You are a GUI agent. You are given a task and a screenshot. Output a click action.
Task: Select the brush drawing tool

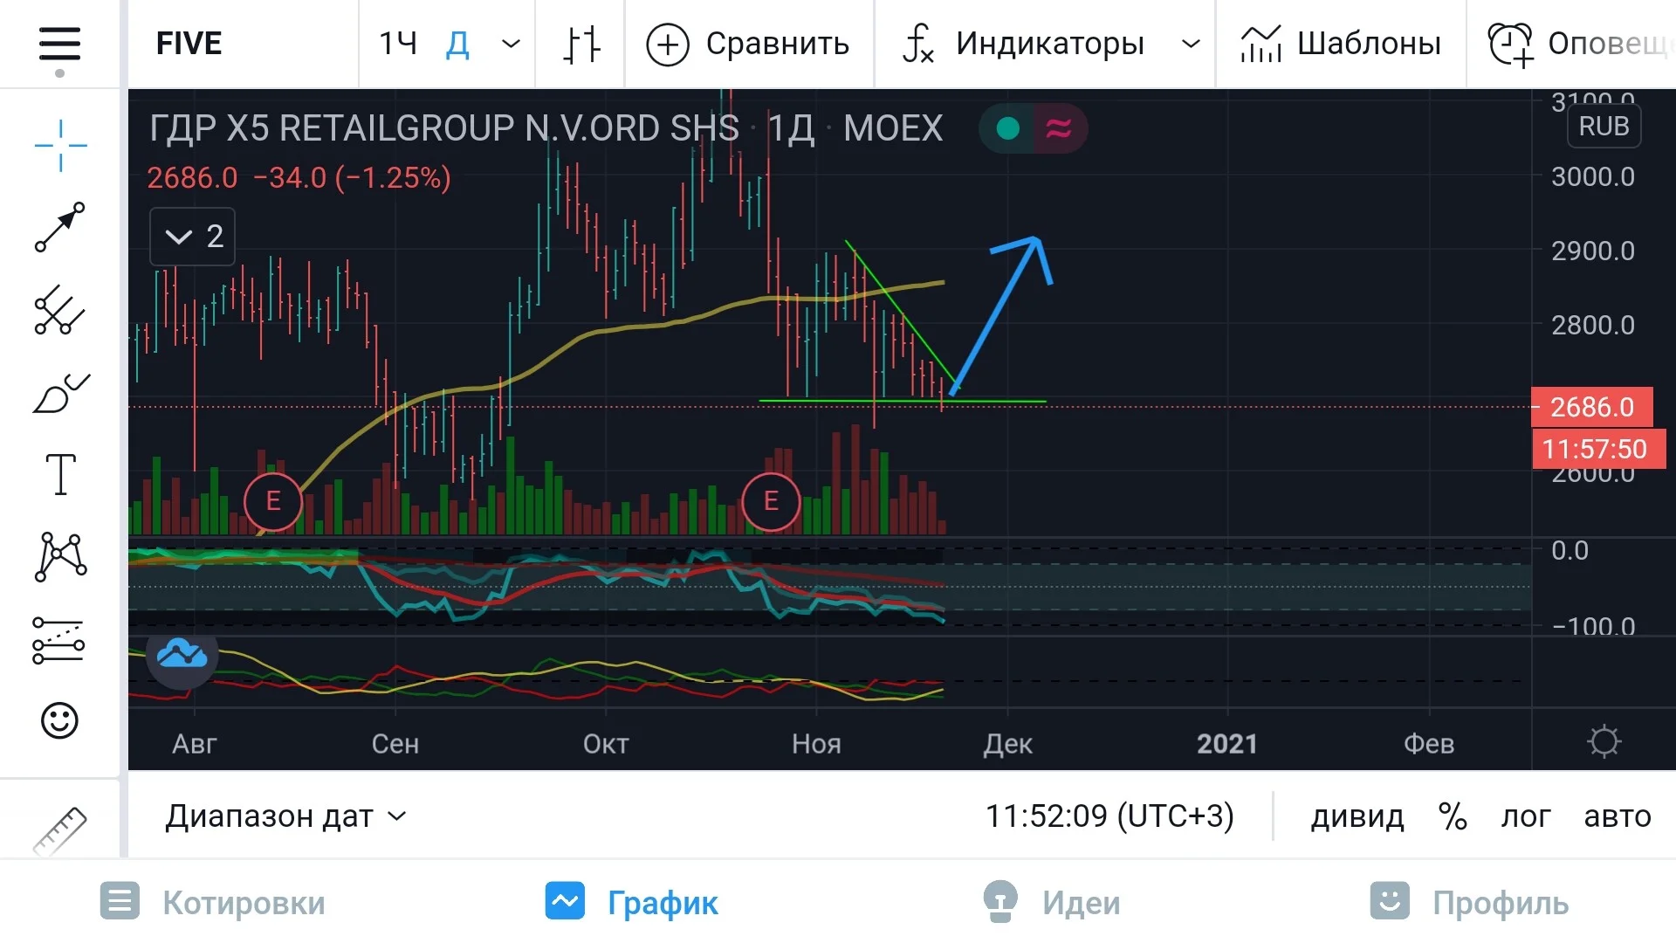tap(60, 393)
